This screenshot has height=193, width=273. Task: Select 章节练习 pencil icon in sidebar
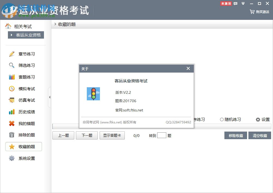[11, 54]
